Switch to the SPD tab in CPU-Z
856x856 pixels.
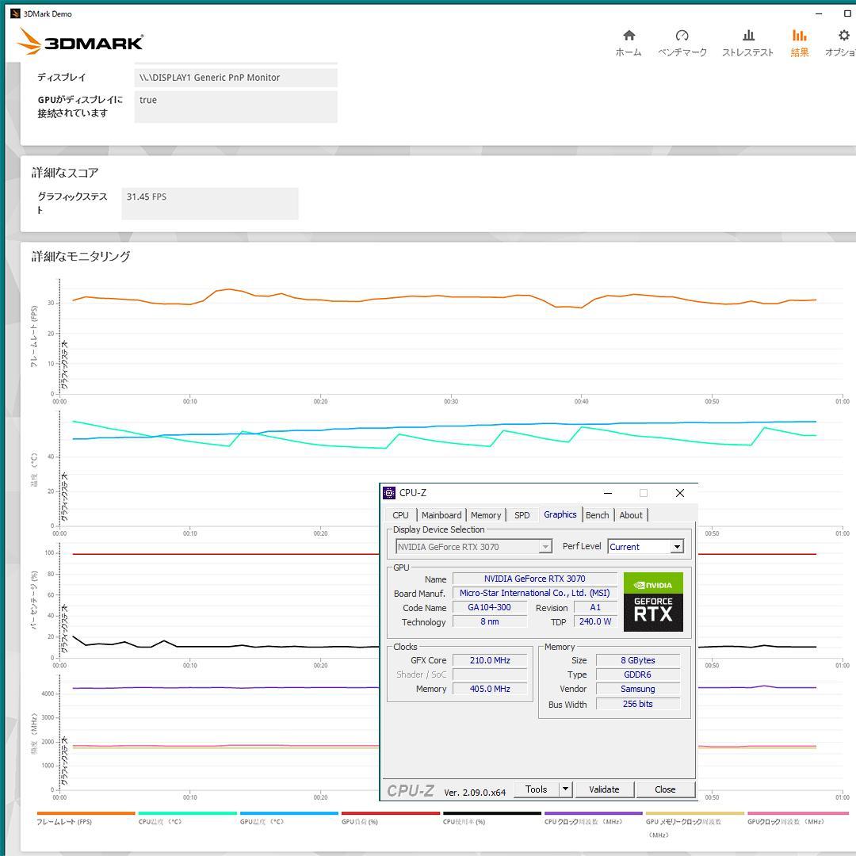[522, 515]
